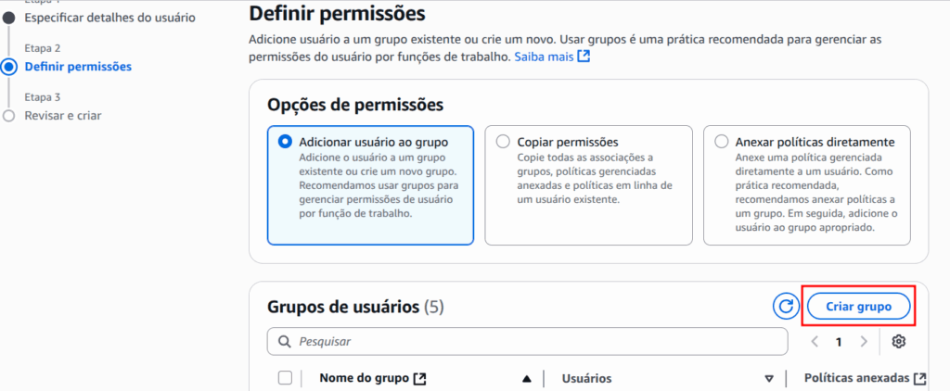The image size is (950, 391).
Task: Sort by Nome do grupo ascending arrow
Action: click(527, 378)
